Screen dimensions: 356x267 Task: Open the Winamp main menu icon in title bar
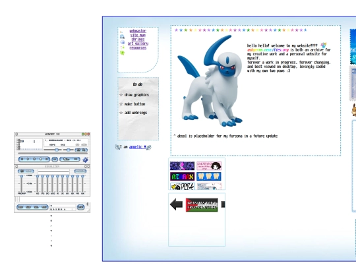[x=16, y=134]
